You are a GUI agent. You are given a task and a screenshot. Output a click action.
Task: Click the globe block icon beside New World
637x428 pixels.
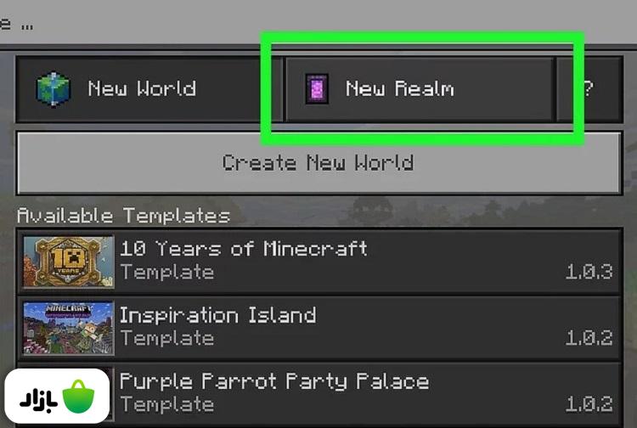(x=54, y=89)
